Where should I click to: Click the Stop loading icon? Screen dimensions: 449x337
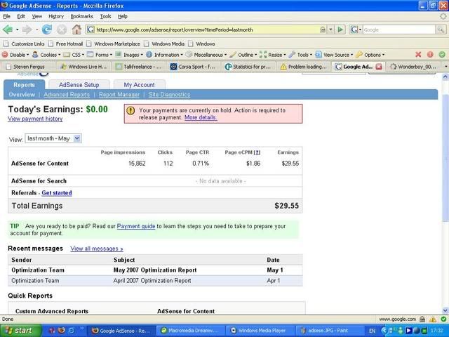click(62, 29)
